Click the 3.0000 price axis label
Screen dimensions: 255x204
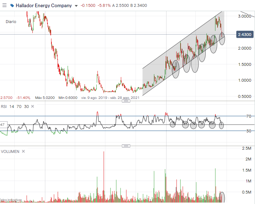[x=245, y=16]
